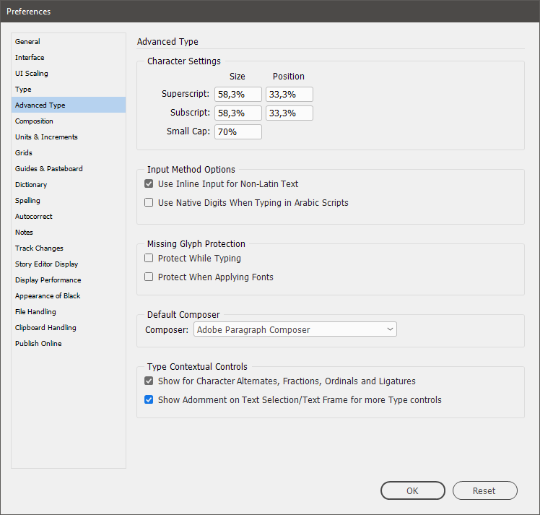Go to Units & Increments section

click(x=46, y=137)
